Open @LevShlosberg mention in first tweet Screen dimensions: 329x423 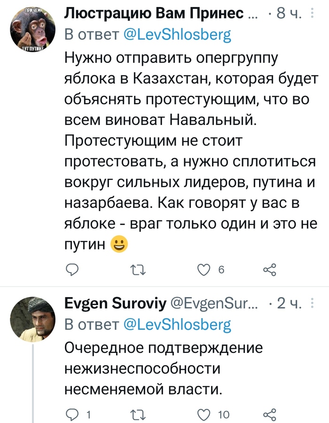[177, 35]
